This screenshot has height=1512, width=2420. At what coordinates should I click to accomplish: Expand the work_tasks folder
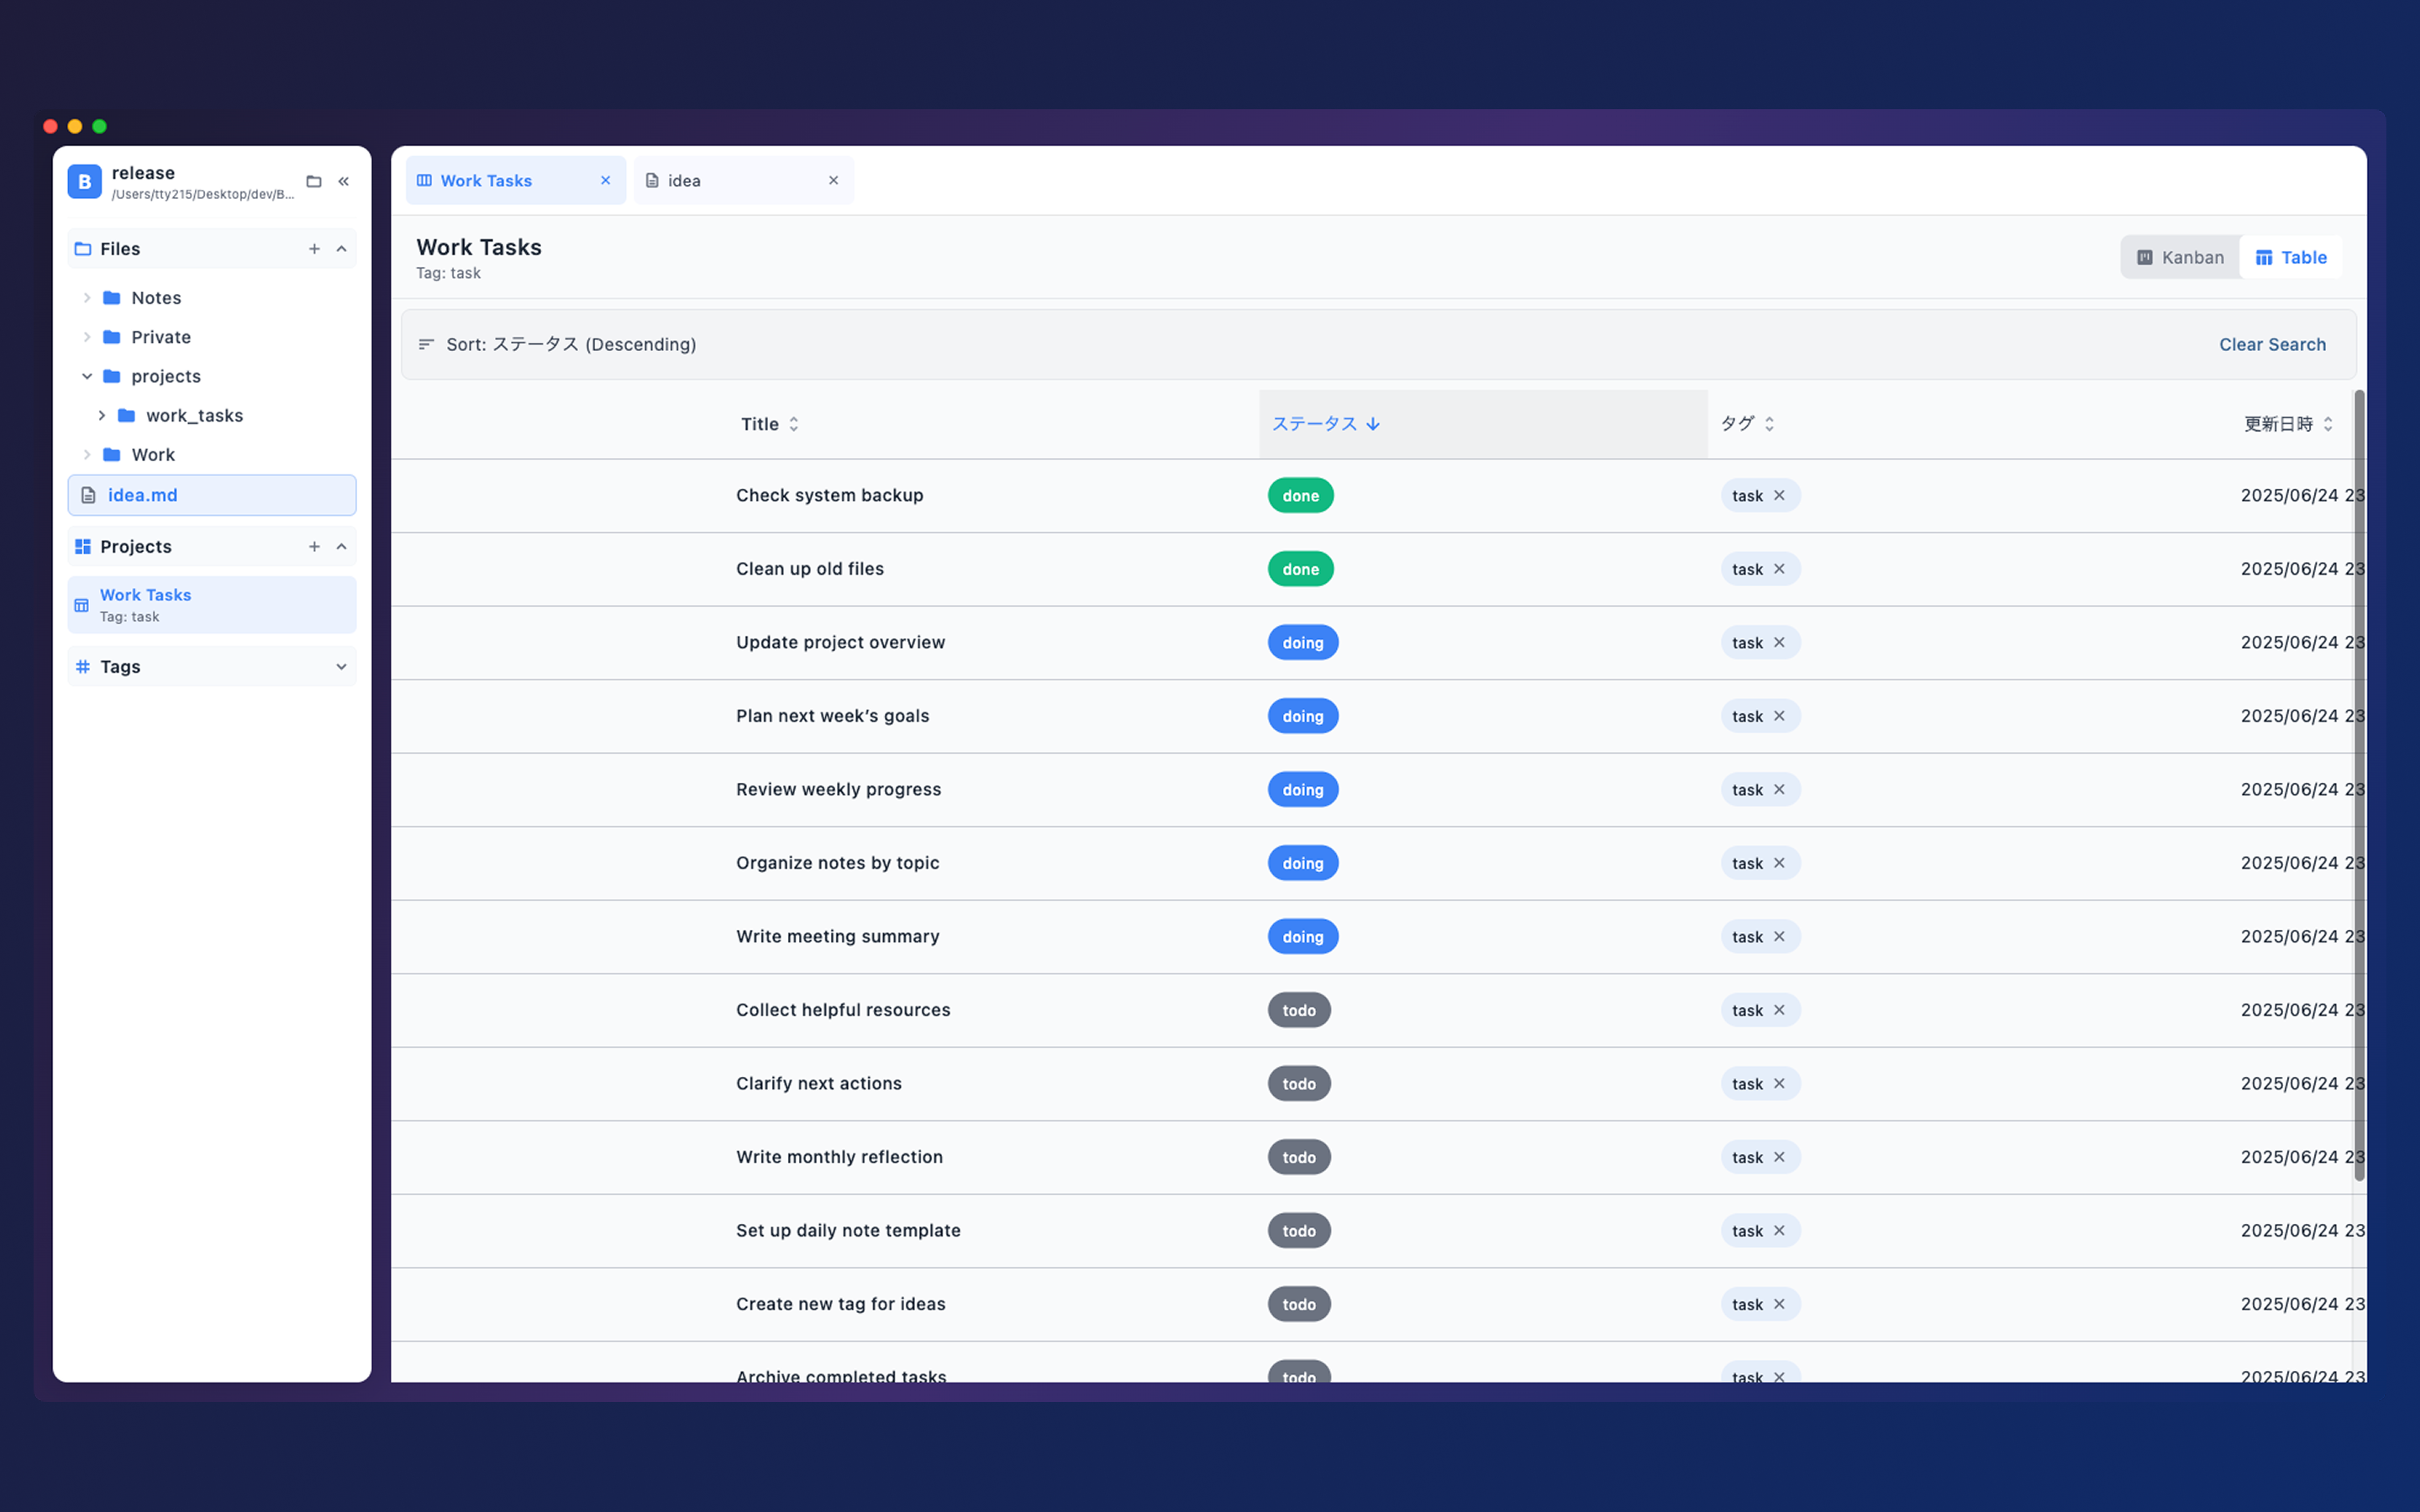click(101, 415)
